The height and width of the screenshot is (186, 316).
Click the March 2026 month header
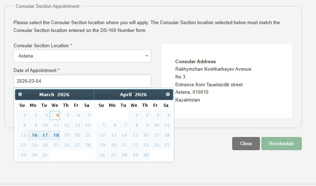coord(54,94)
